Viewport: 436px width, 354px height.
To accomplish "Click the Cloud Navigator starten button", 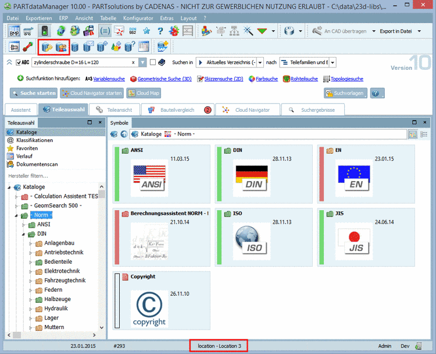I will 92,93.
